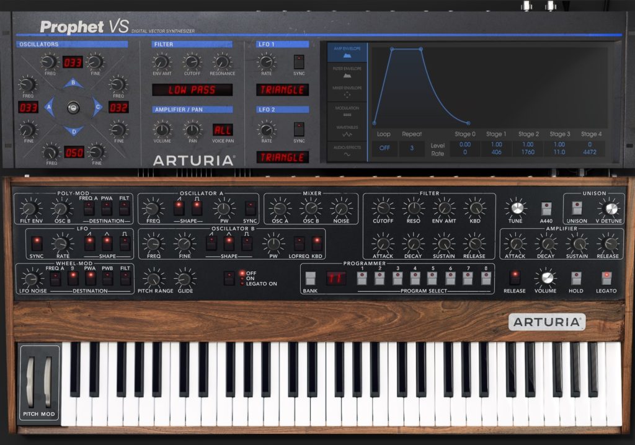The height and width of the screenshot is (445, 635).
Task: Select program button 1
Action: 362,278
